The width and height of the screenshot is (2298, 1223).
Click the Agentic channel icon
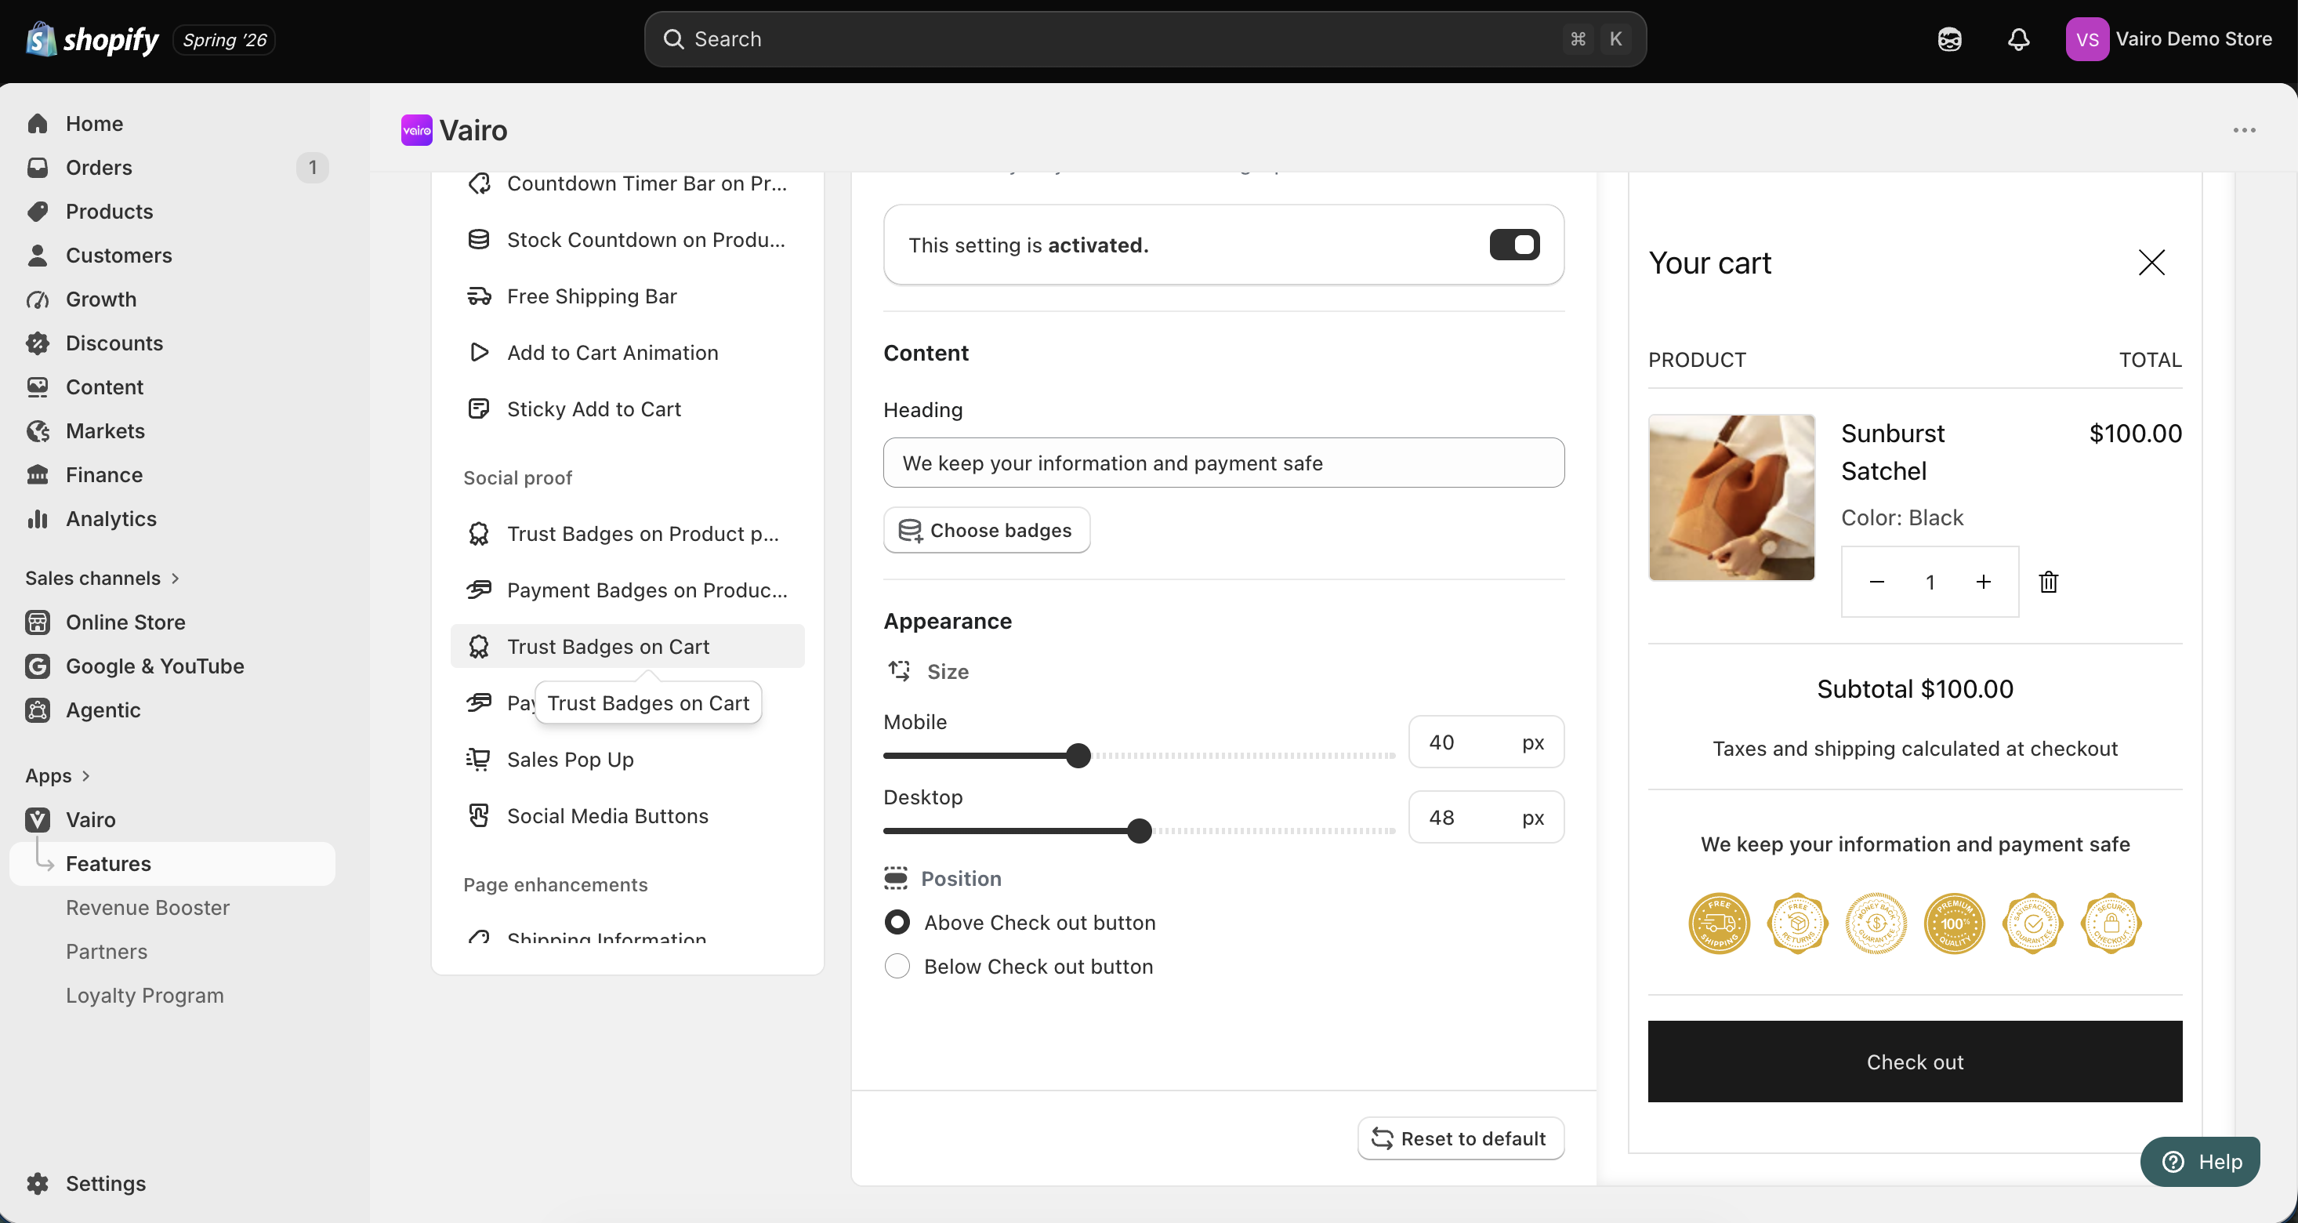(x=38, y=710)
